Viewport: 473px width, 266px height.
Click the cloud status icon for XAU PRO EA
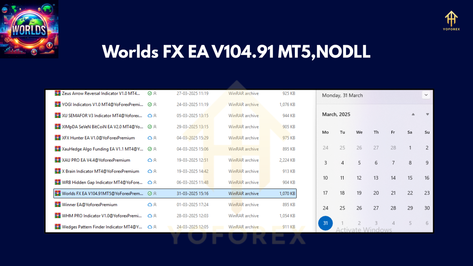click(150, 160)
